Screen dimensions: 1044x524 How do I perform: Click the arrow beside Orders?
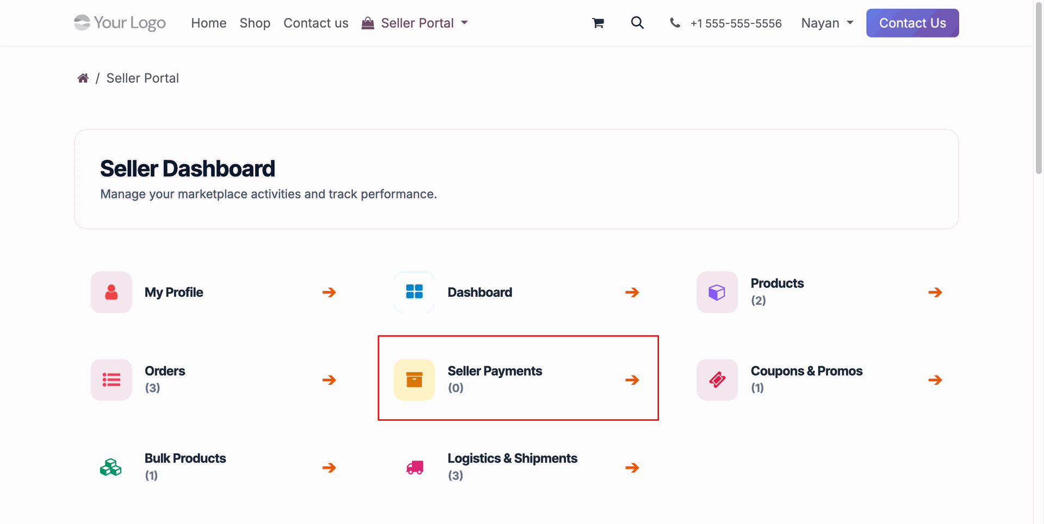coord(329,380)
